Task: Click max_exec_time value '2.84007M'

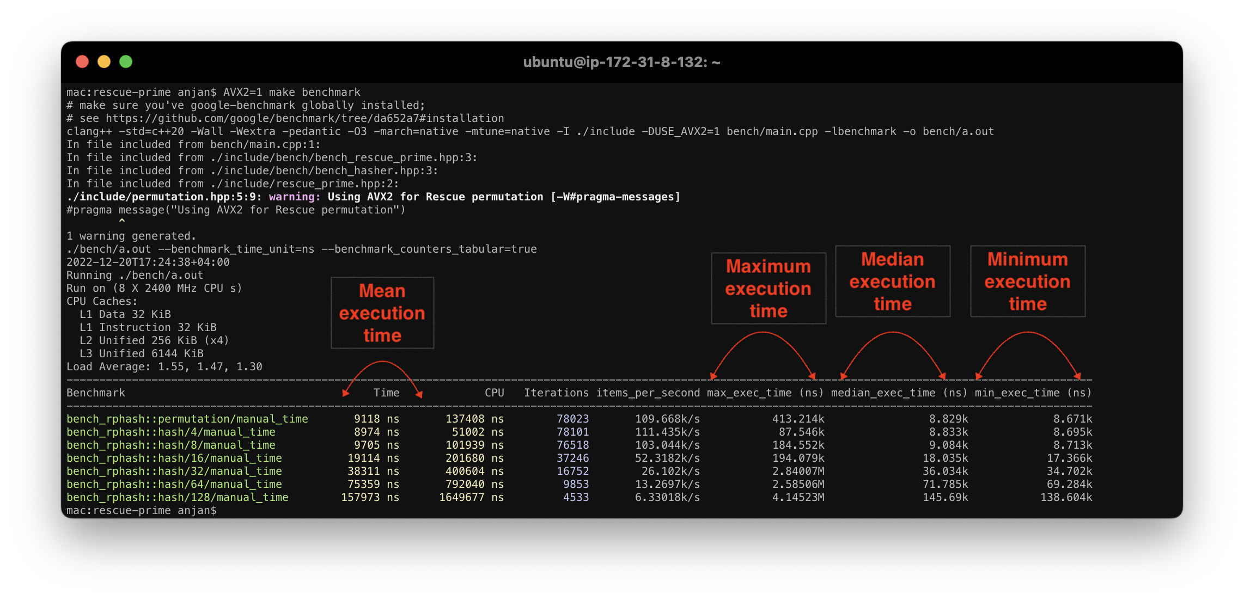Action: pyautogui.click(x=798, y=471)
